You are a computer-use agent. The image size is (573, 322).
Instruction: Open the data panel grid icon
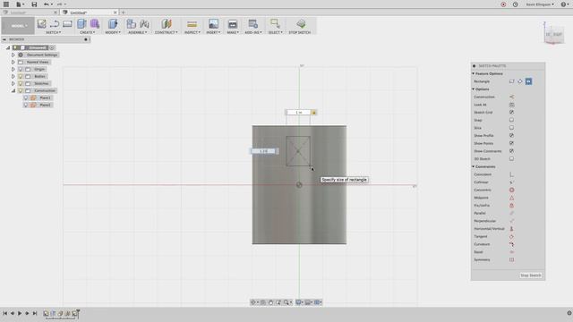(6, 4)
